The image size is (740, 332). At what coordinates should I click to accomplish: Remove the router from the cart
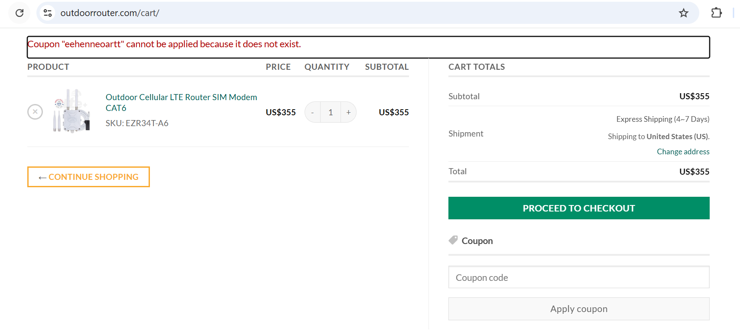pyautogui.click(x=35, y=112)
